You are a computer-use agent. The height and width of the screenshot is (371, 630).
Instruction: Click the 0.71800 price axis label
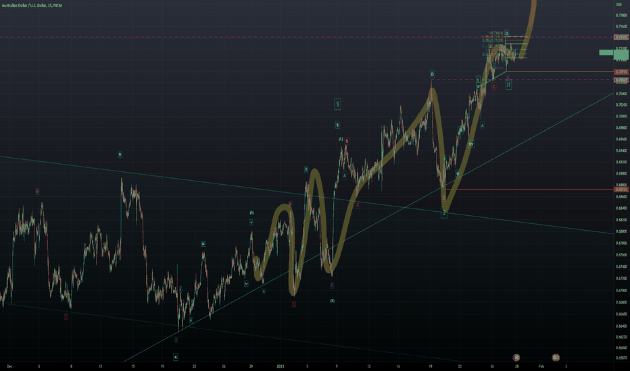tap(621, 16)
